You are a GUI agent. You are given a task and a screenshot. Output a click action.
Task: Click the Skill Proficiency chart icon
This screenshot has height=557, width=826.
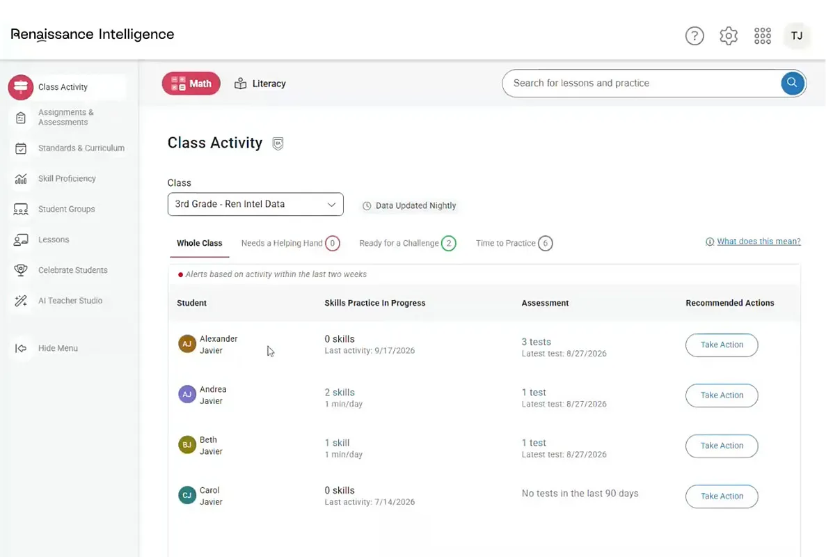(x=21, y=179)
